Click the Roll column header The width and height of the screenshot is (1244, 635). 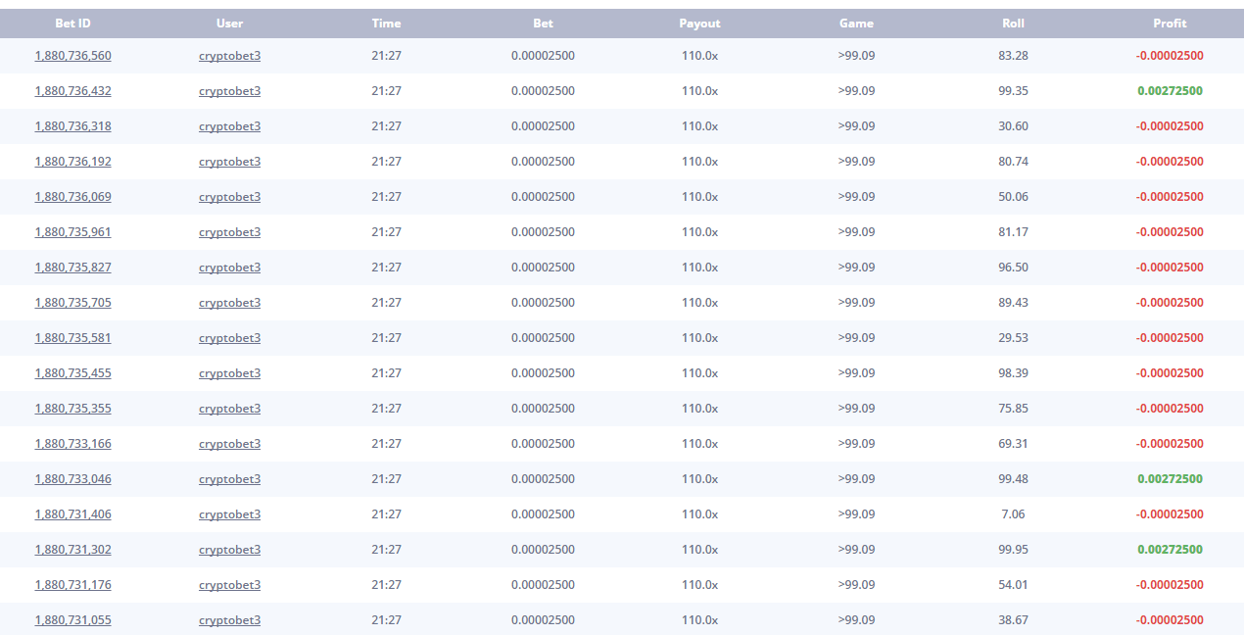click(x=1013, y=24)
